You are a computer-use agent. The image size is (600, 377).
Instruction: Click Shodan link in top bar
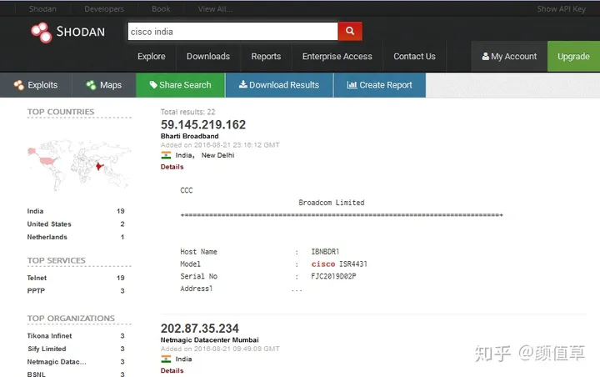(x=42, y=9)
